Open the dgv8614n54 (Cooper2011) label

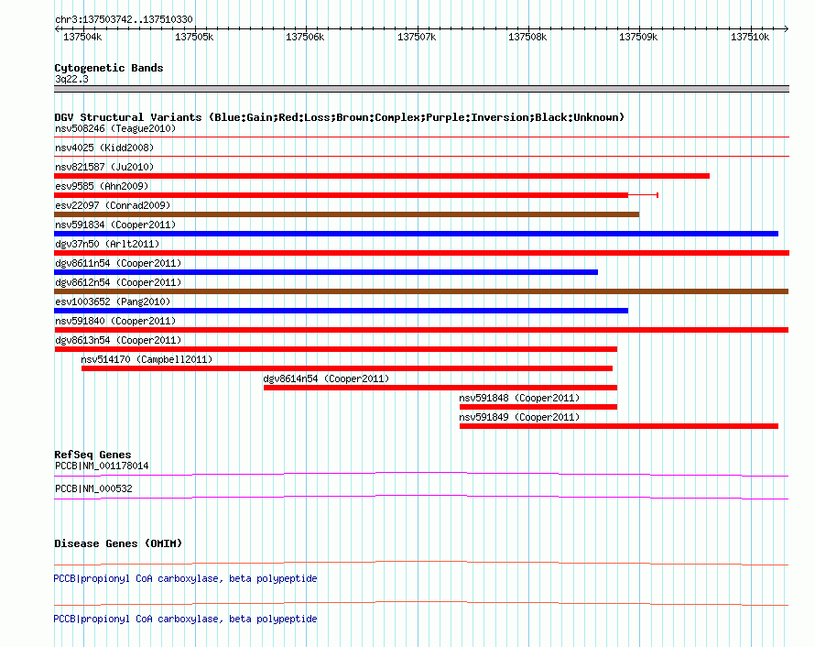(x=326, y=378)
